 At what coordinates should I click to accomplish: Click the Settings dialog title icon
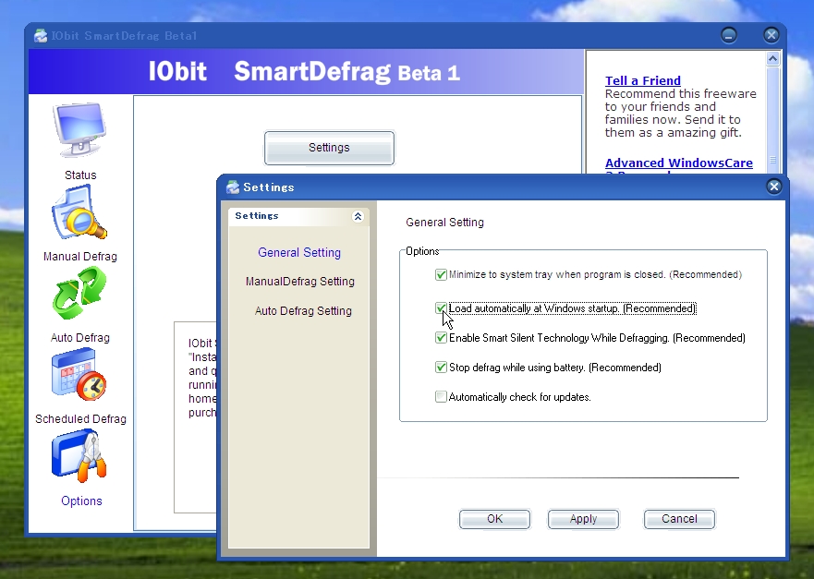coord(233,187)
